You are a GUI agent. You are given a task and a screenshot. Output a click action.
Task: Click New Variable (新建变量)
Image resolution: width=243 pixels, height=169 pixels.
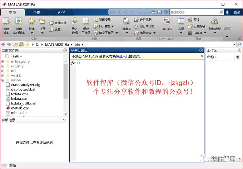[102, 20]
